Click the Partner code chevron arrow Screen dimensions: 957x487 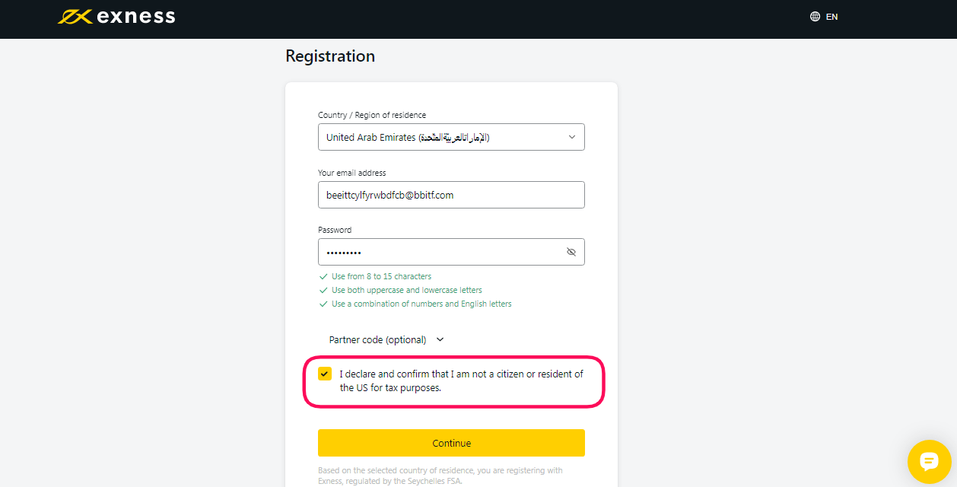click(x=440, y=339)
